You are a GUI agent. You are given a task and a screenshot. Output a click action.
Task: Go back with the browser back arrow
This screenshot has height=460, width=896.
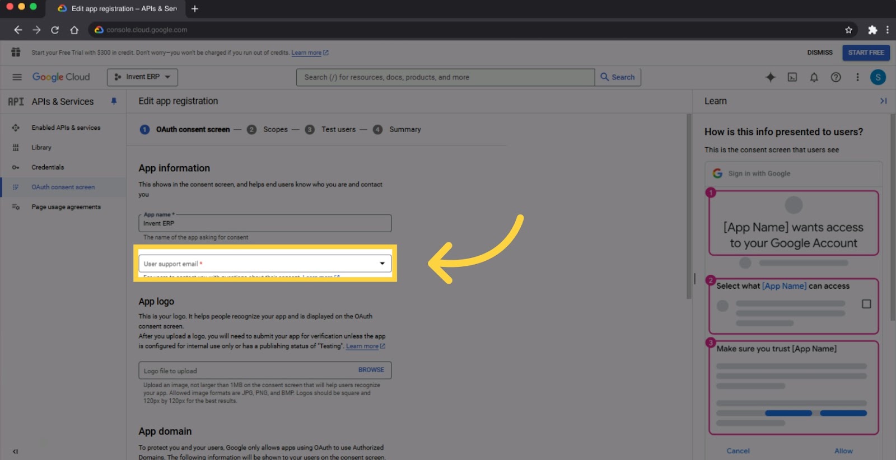tap(18, 30)
